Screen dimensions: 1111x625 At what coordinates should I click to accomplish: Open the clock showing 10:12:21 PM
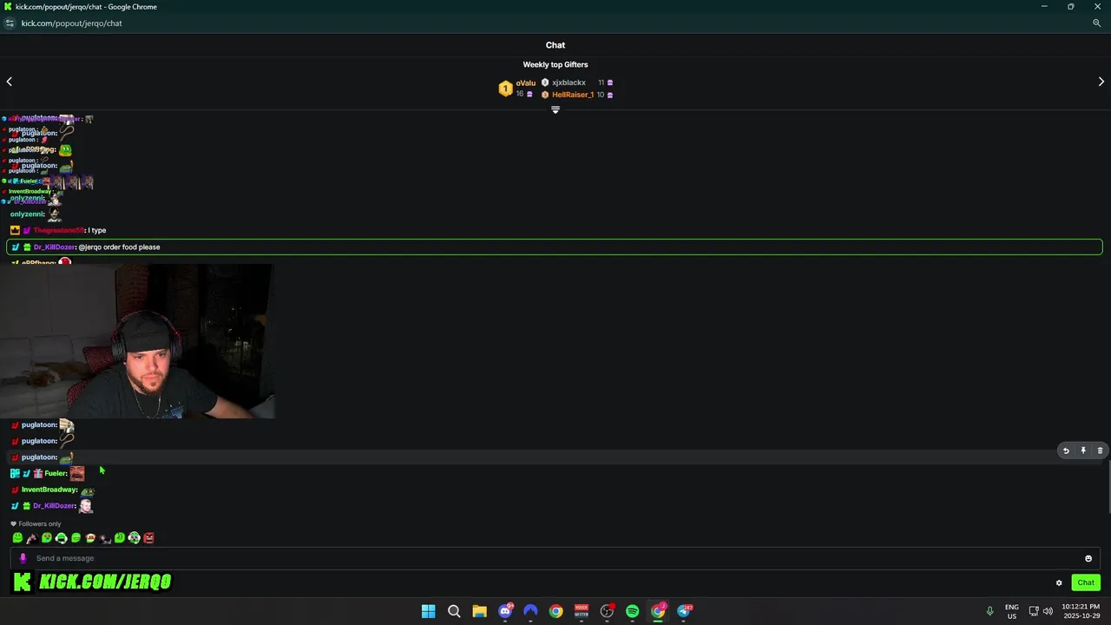pos(1081,611)
